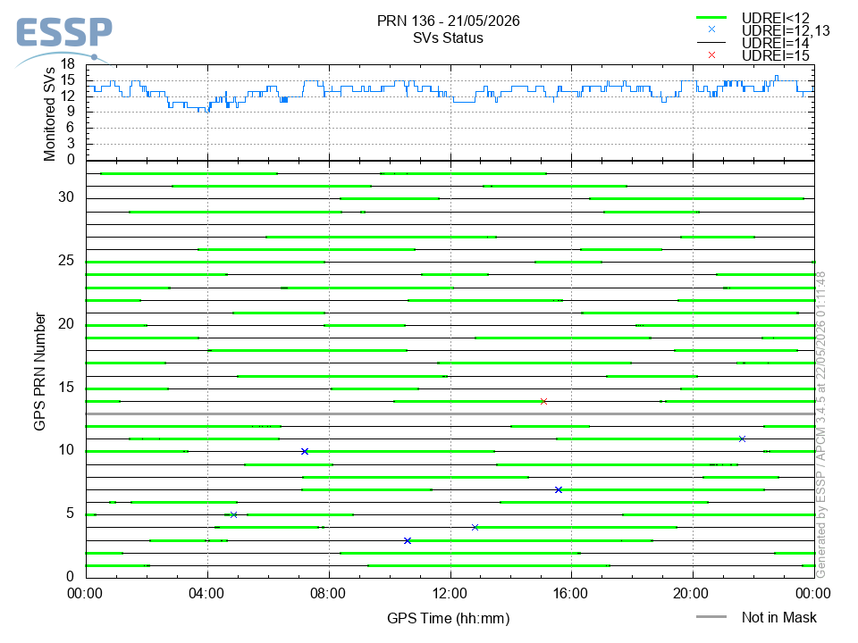The image size is (858, 643).
Task: Click the blue cross marker on PRN 3 row
Action: pyautogui.click(x=408, y=541)
